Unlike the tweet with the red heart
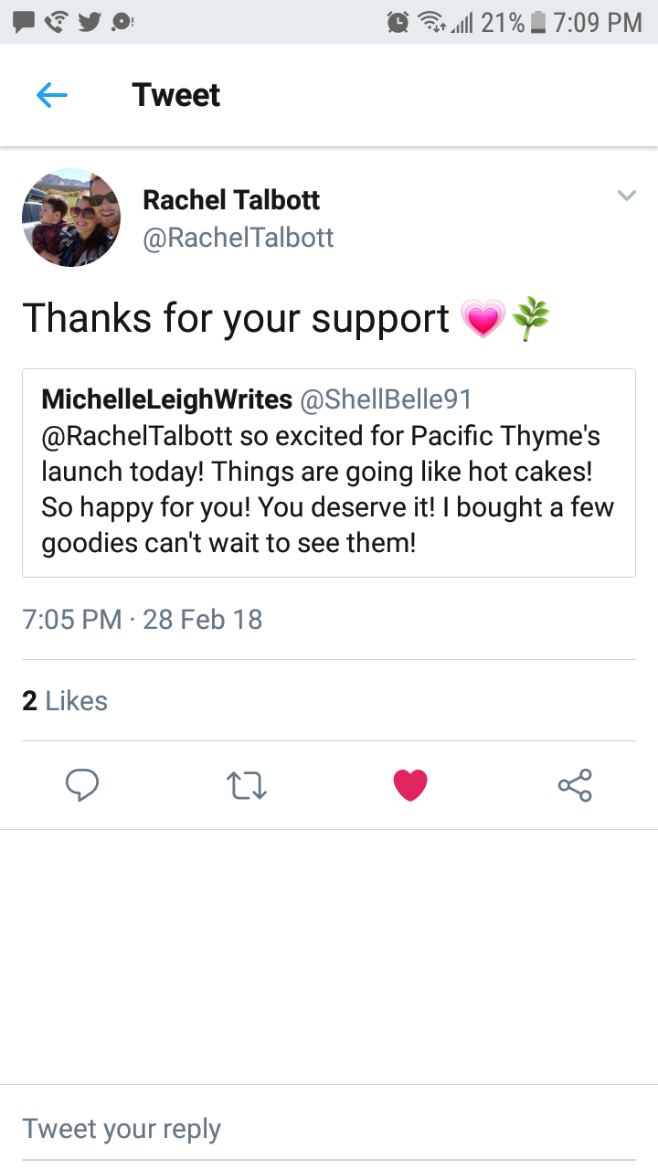Viewport: 658px width, 1170px height. (x=410, y=784)
